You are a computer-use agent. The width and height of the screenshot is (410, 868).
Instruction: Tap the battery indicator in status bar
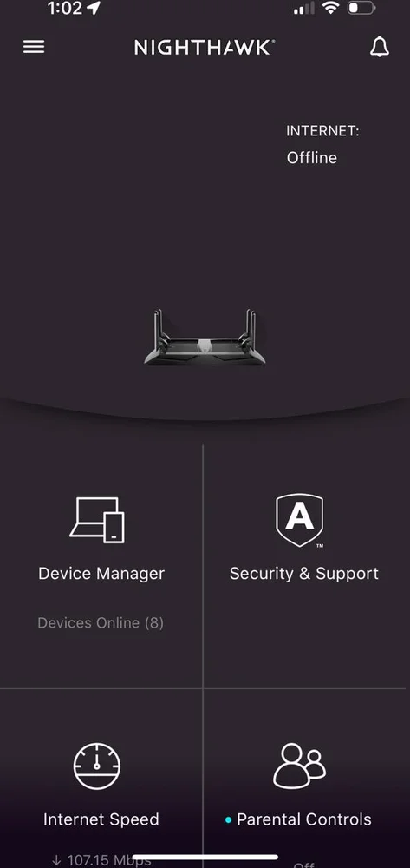pyautogui.click(x=361, y=9)
